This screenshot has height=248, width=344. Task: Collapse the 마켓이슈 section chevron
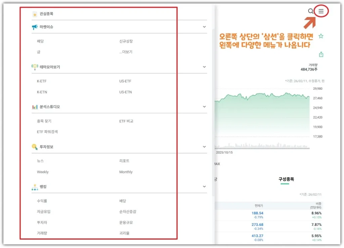tap(204, 27)
